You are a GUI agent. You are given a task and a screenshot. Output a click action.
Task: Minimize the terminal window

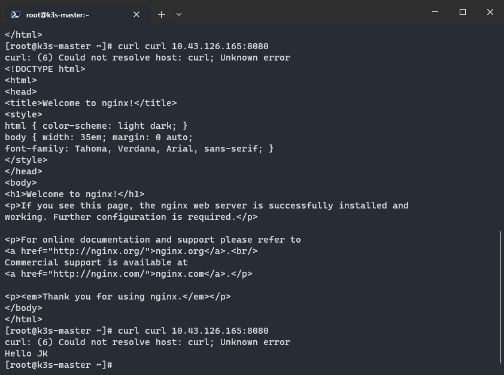point(435,12)
